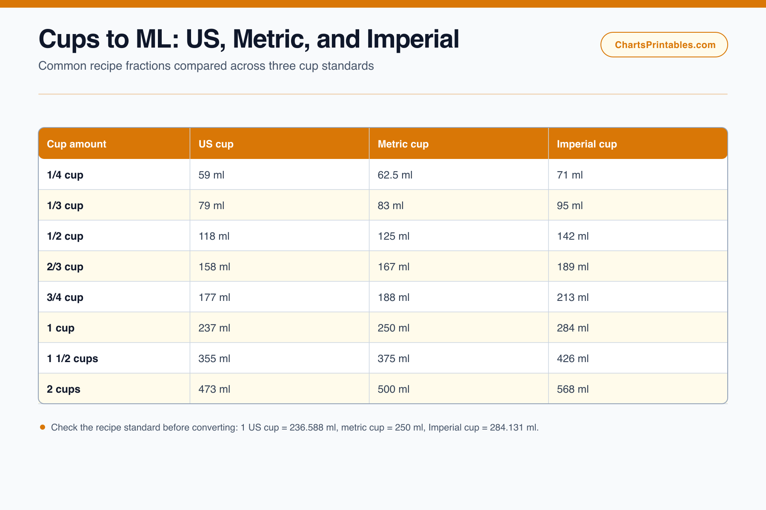Click the 'Check the recipe standard' footnote

tap(295, 427)
